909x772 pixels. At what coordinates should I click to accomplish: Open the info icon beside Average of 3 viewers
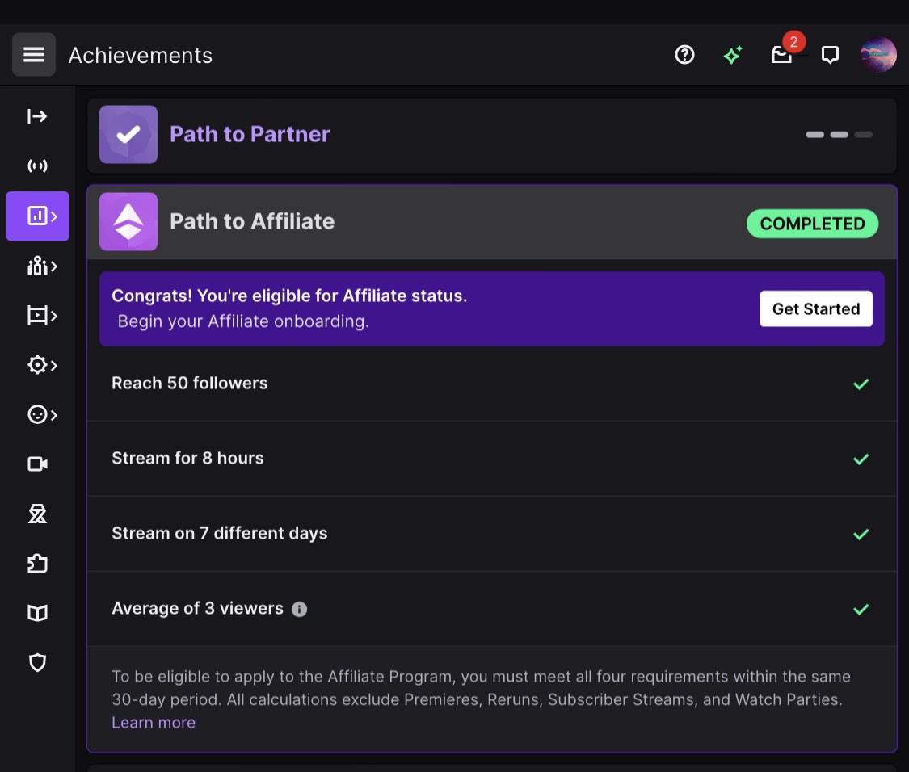pos(299,609)
